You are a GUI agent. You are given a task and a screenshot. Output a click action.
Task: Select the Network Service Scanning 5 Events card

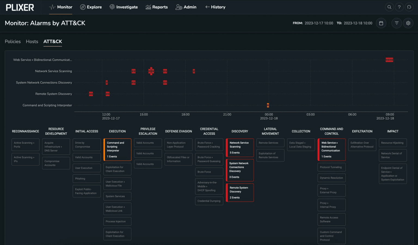tap(240, 148)
